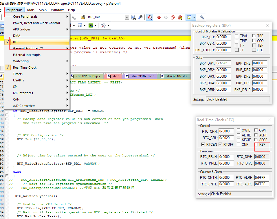277x219 pixels.
Task: Click the red Insert Breakpoint icon
Action: (159, 17)
